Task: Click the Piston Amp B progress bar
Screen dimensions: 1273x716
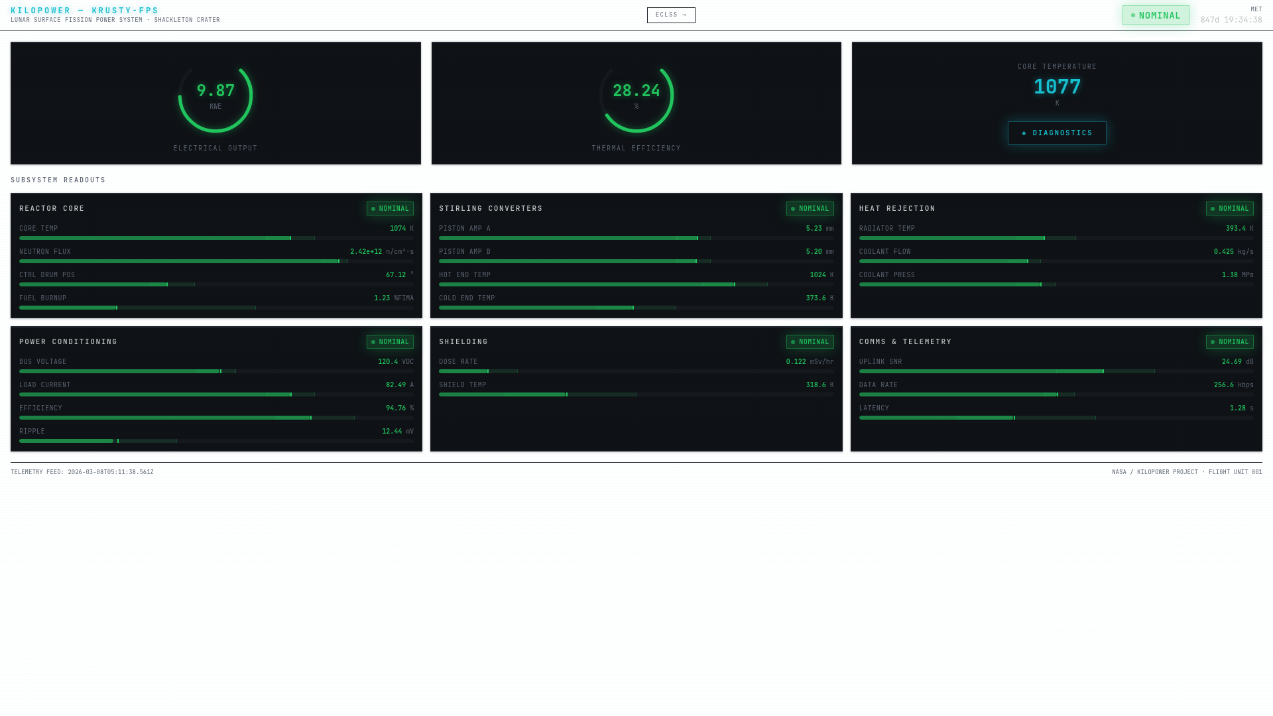Action: click(x=636, y=261)
